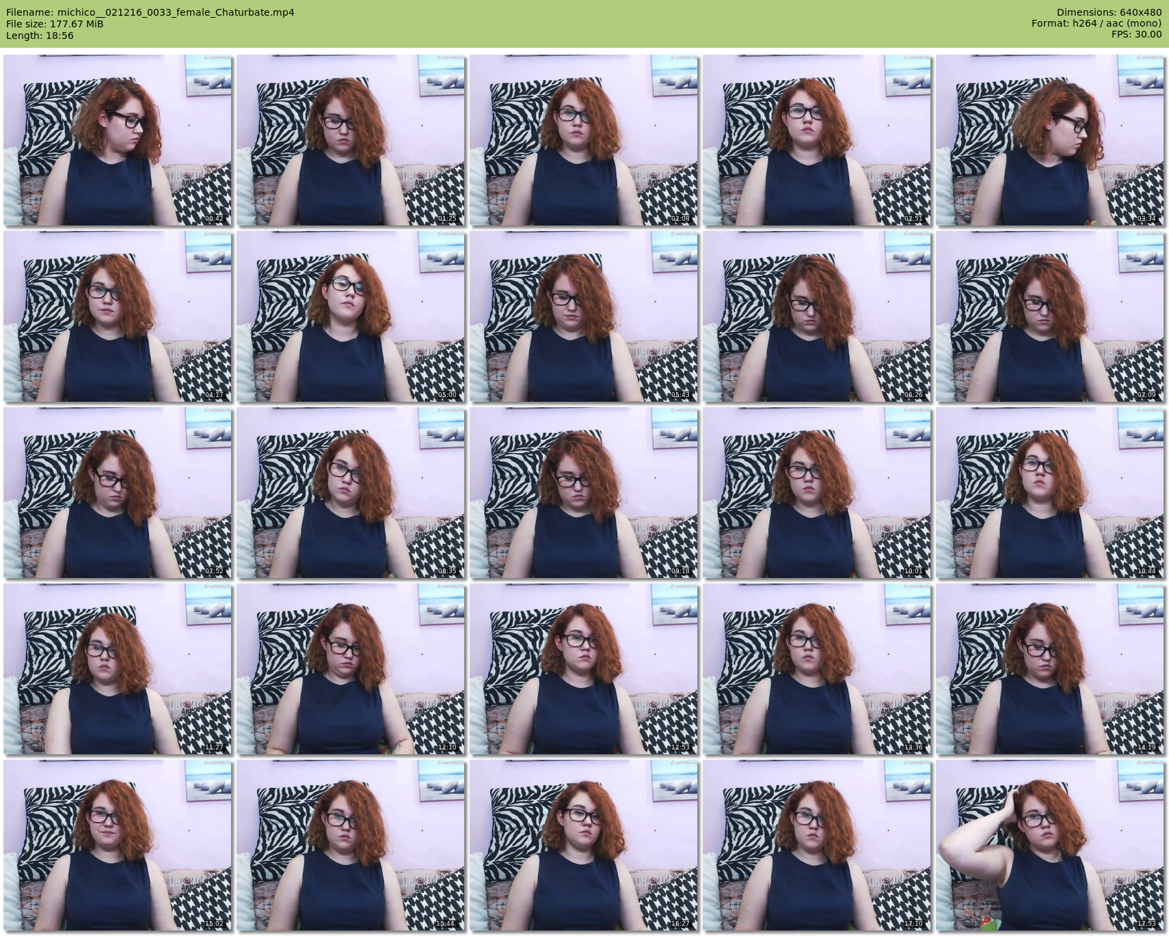This screenshot has height=936, width=1169.
Task: Click the frame stamped 05:00
Action: 351,316
